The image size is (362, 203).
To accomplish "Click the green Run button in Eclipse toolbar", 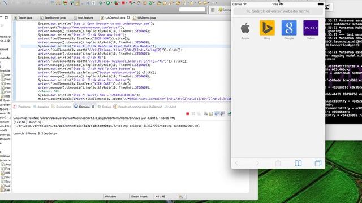I will (x=108, y=3).
